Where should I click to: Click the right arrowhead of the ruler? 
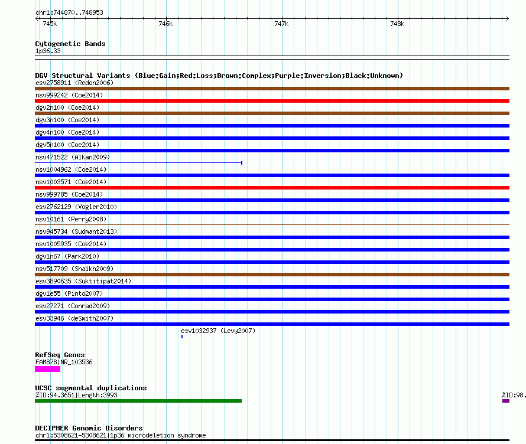click(507, 18)
